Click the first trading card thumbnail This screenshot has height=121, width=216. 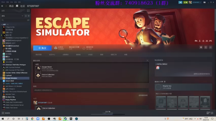point(161,102)
